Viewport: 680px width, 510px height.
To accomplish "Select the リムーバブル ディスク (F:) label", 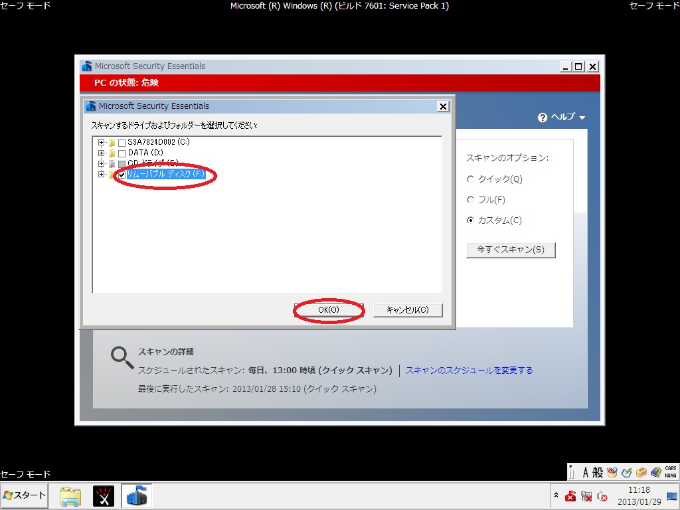I will [x=165, y=174].
